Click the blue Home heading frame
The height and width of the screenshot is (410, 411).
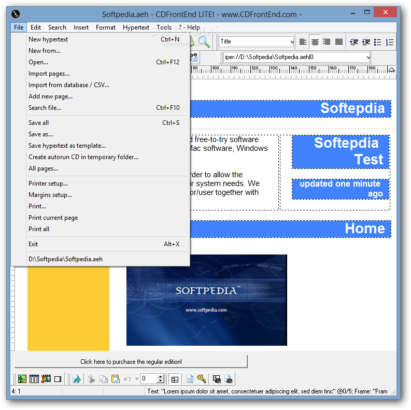coord(290,229)
